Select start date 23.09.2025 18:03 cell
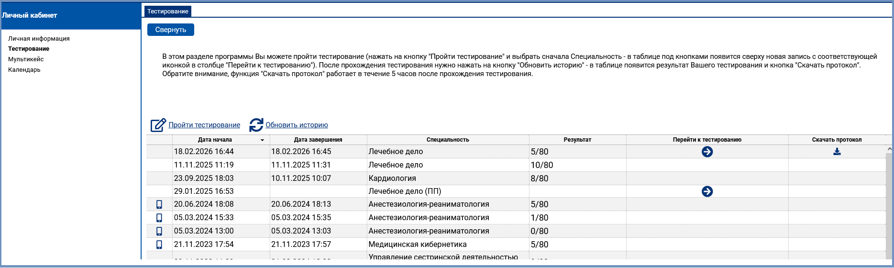The width and height of the screenshot is (894, 268). pos(221,179)
